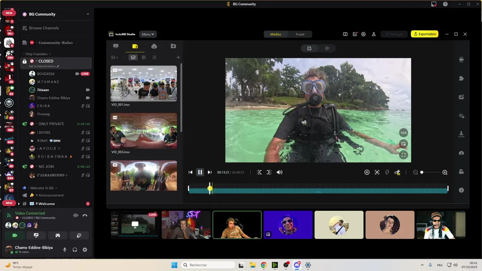Share your screen in Discord
Viewport: 482px width, 271px height.
(36, 235)
